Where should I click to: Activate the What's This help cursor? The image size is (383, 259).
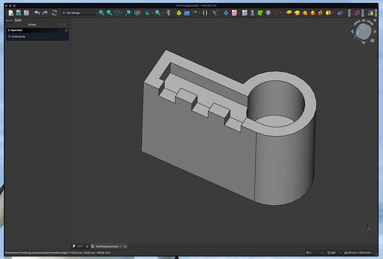click(215, 13)
